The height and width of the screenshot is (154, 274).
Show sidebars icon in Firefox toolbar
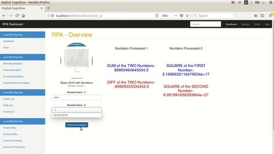coord(262,16)
